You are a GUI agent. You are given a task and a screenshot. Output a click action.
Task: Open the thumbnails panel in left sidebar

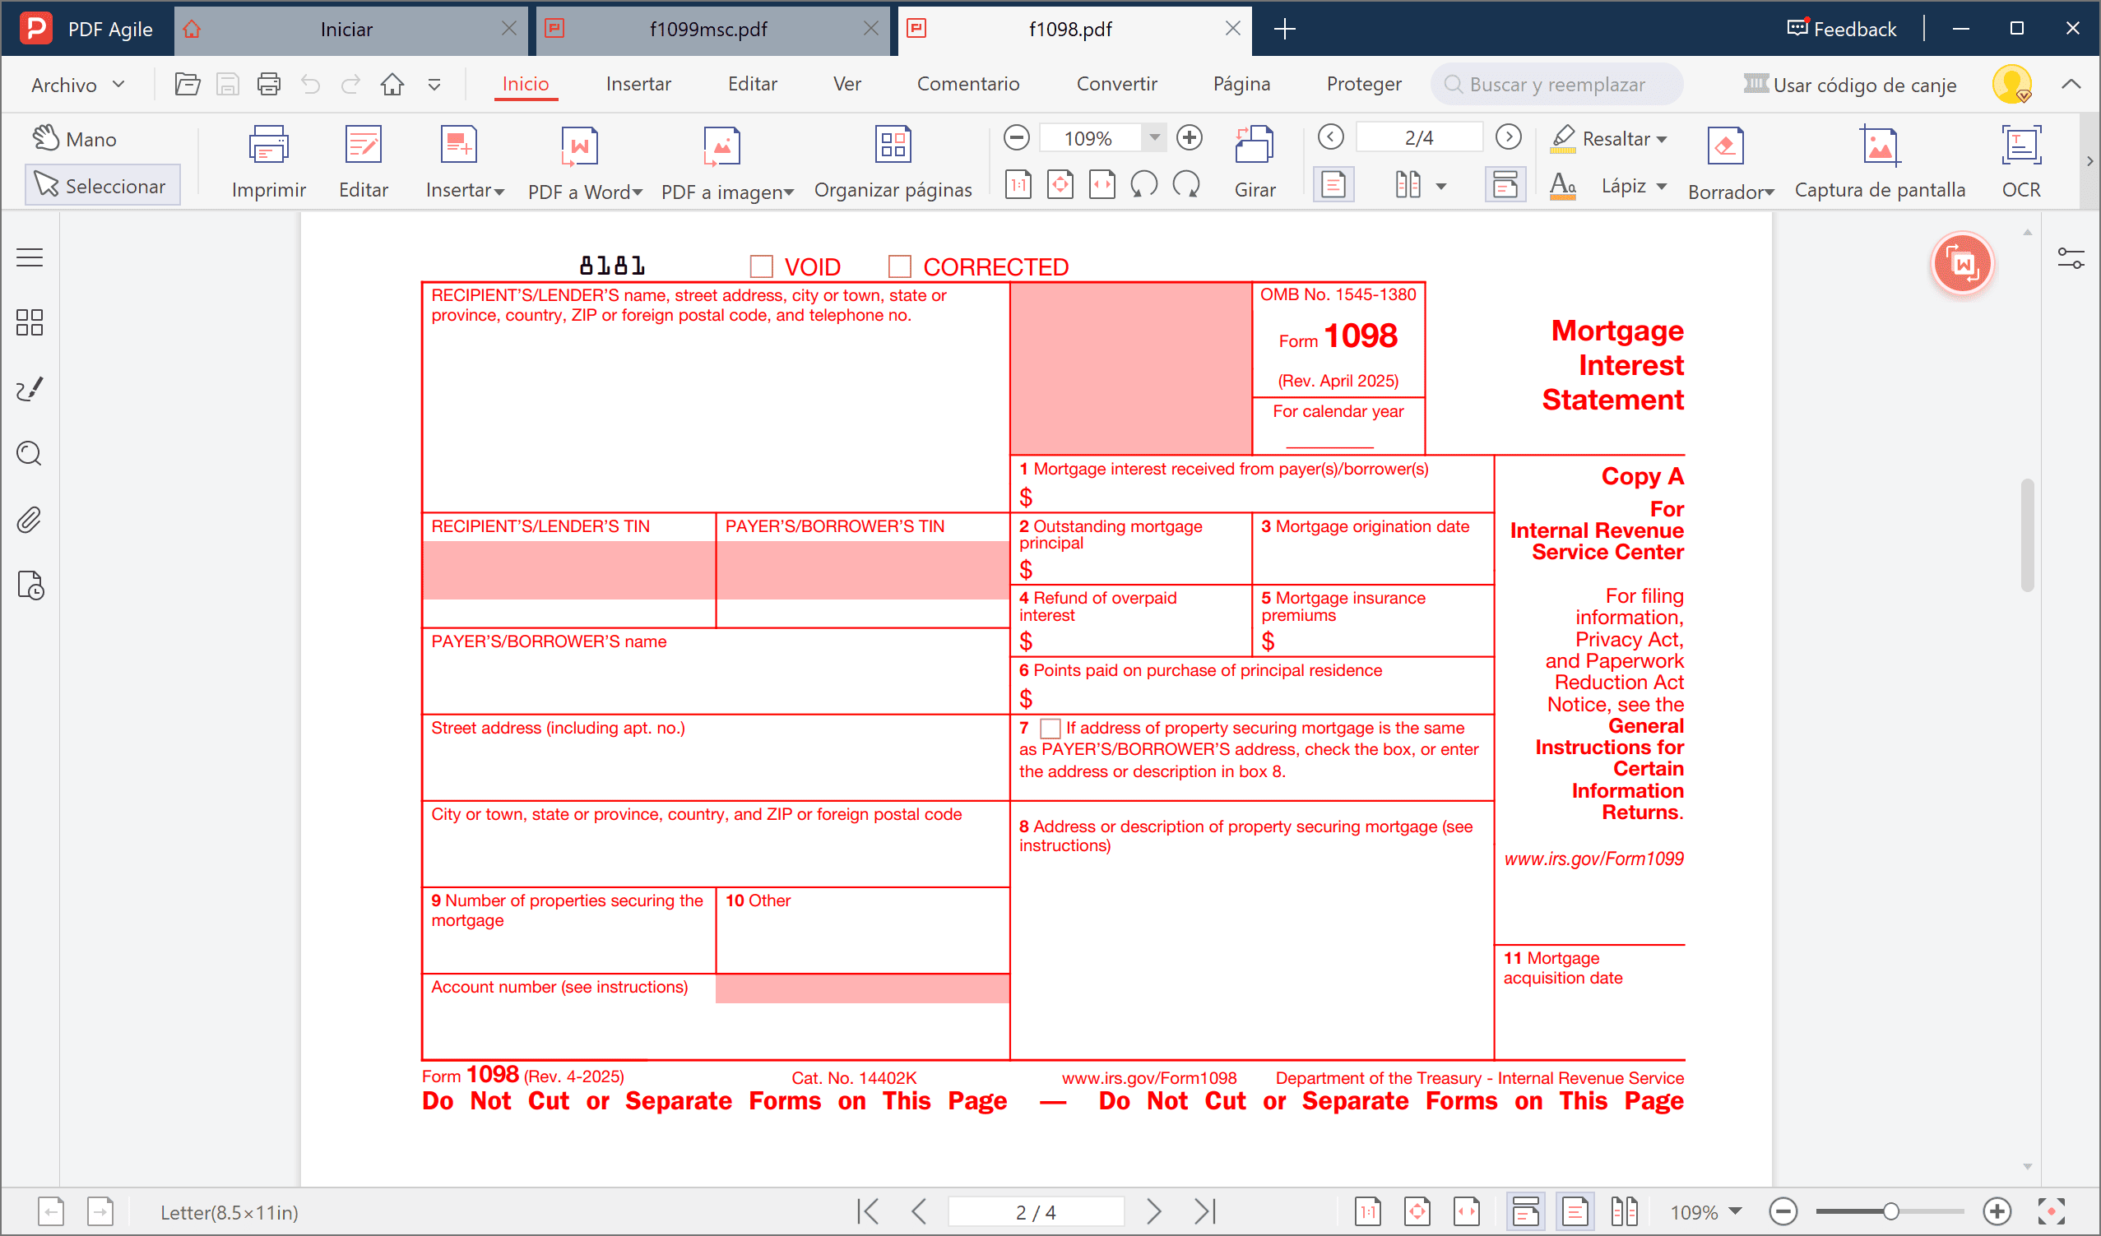point(29,322)
